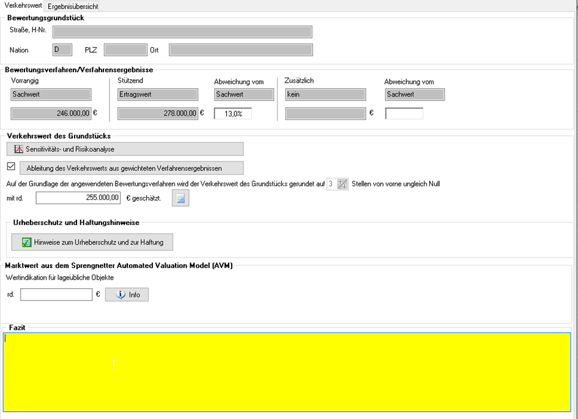Open the Sensitivitäts- und Risikoanalyse chart icon
The width and height of the screenshot is (578, 419).
[x=18, y=149]
